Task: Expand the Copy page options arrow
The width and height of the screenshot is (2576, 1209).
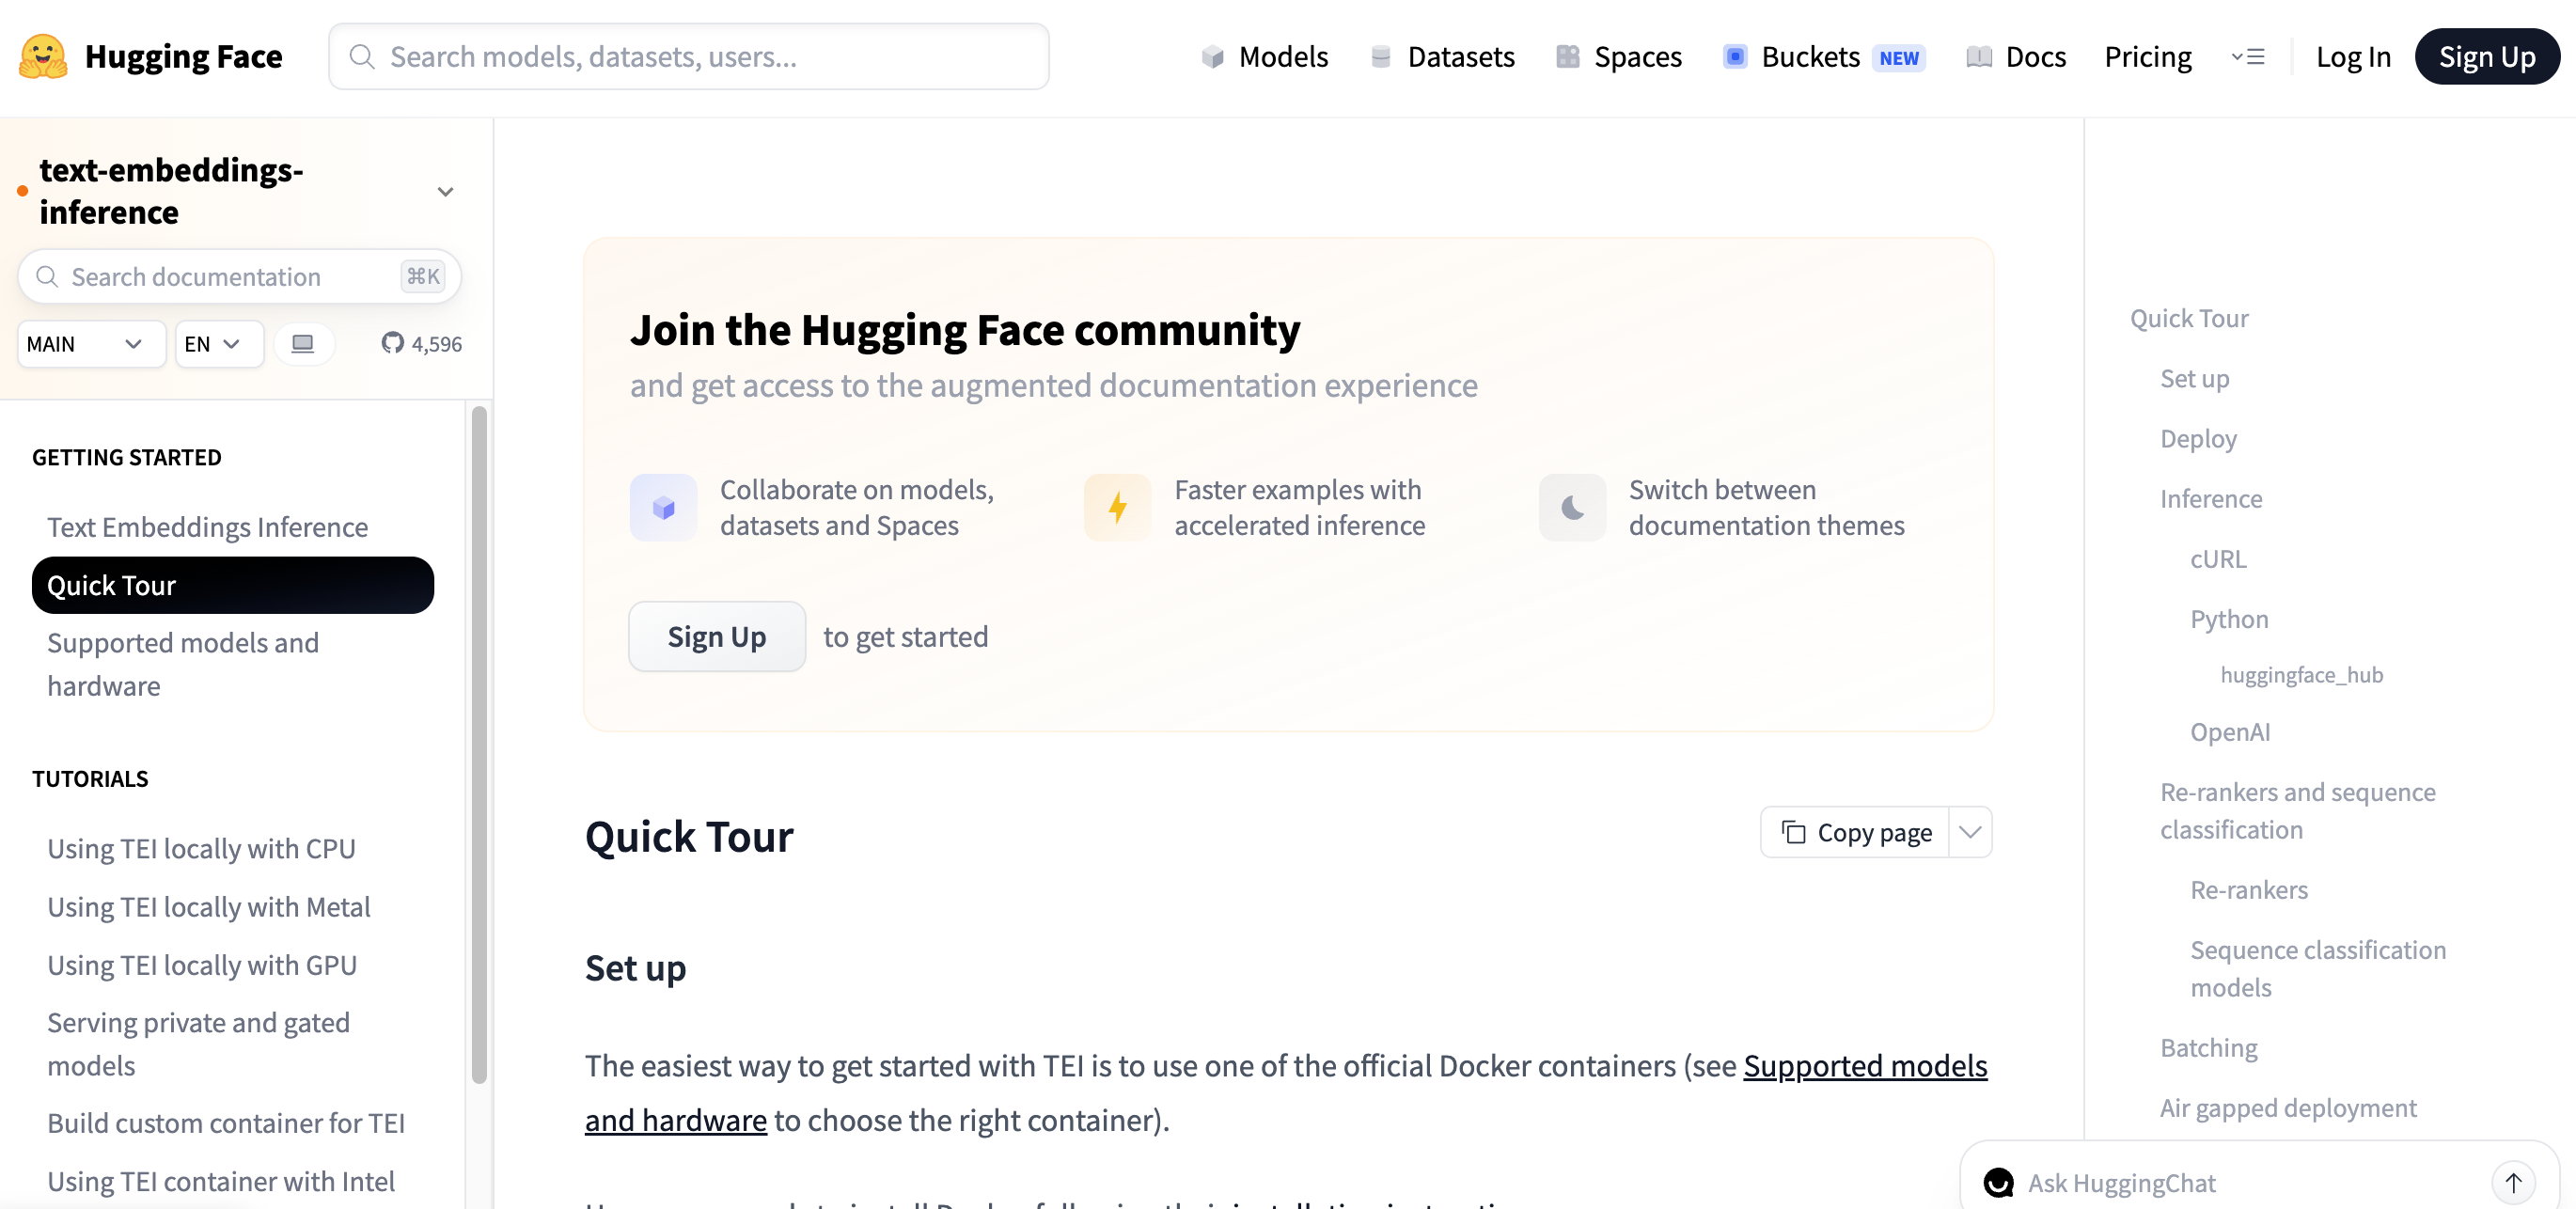Action: pyautogui.click(x=1970, y=832)
